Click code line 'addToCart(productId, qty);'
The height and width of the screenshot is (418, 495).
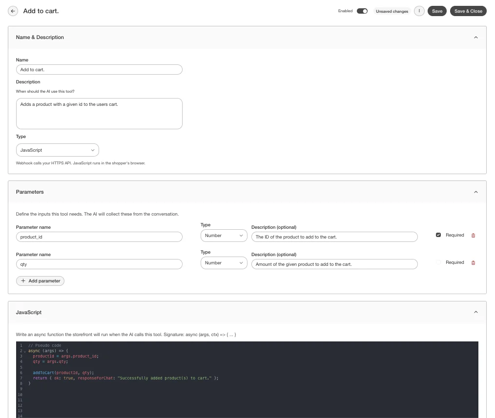click(x=63, y=373)
